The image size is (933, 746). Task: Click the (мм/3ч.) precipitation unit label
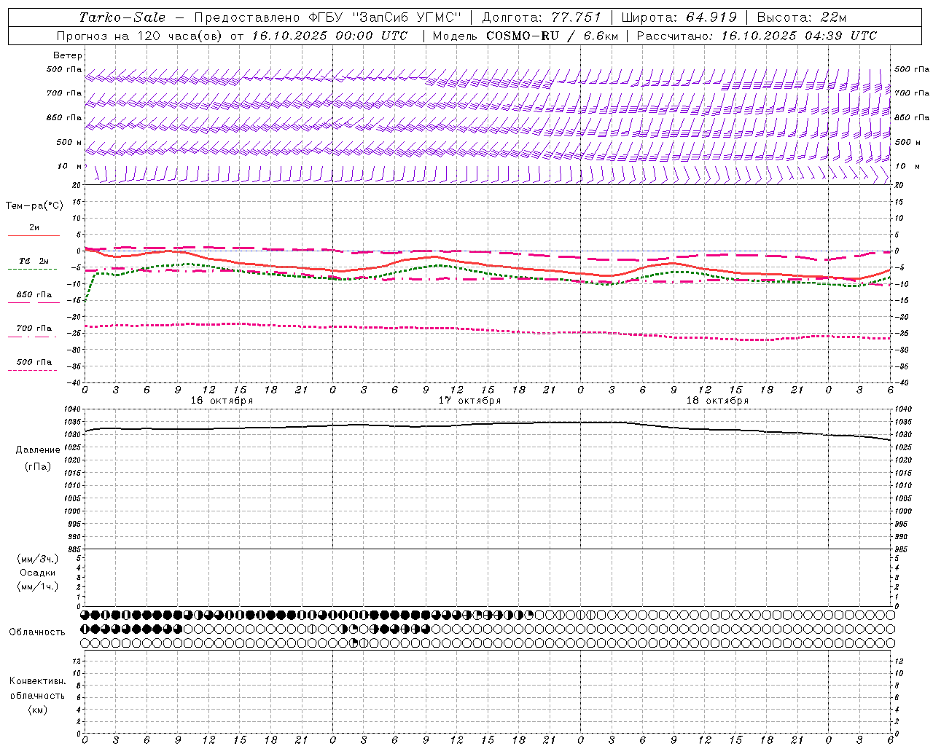pos(38,559)
